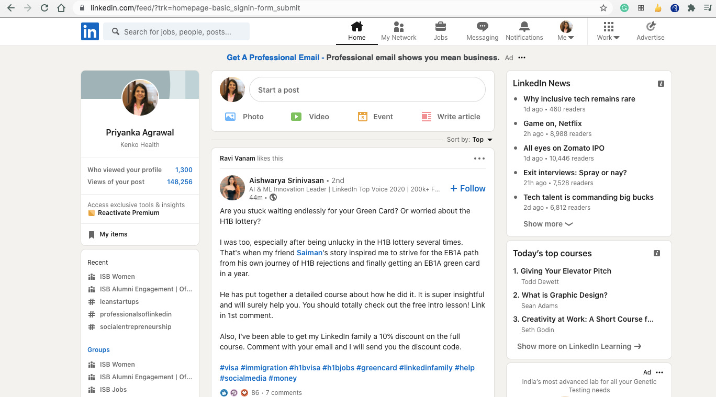This screenshot has width=716, height=397.
Task: Click the LinkedIn logo icon
Action: coord(90,32)
